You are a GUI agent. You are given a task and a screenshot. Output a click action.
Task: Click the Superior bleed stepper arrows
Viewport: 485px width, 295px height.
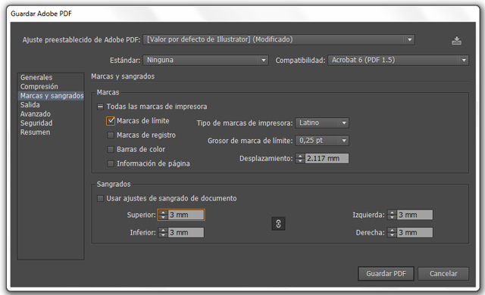coord(163,215)
